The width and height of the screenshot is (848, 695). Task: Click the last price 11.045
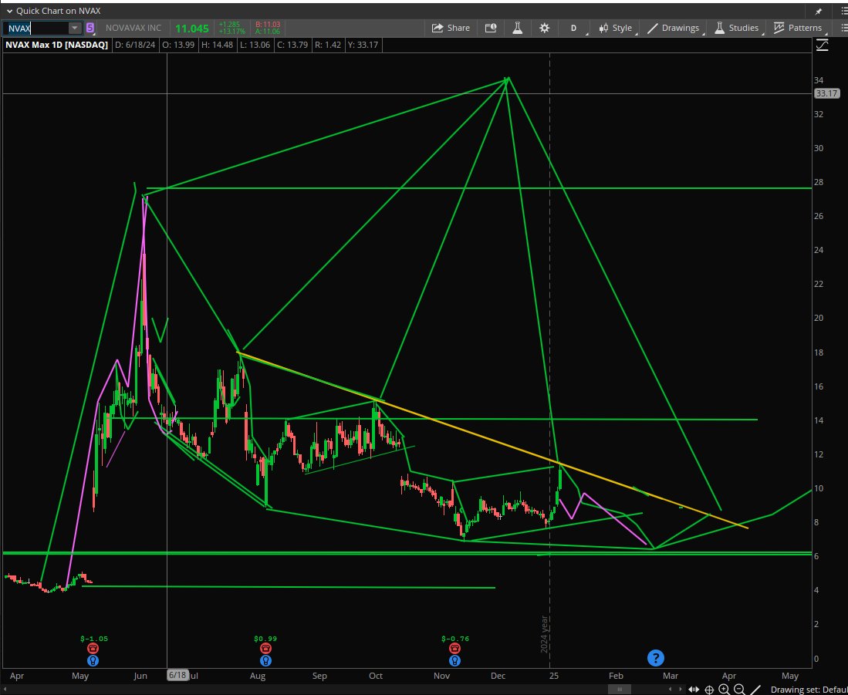click(192, 28)
